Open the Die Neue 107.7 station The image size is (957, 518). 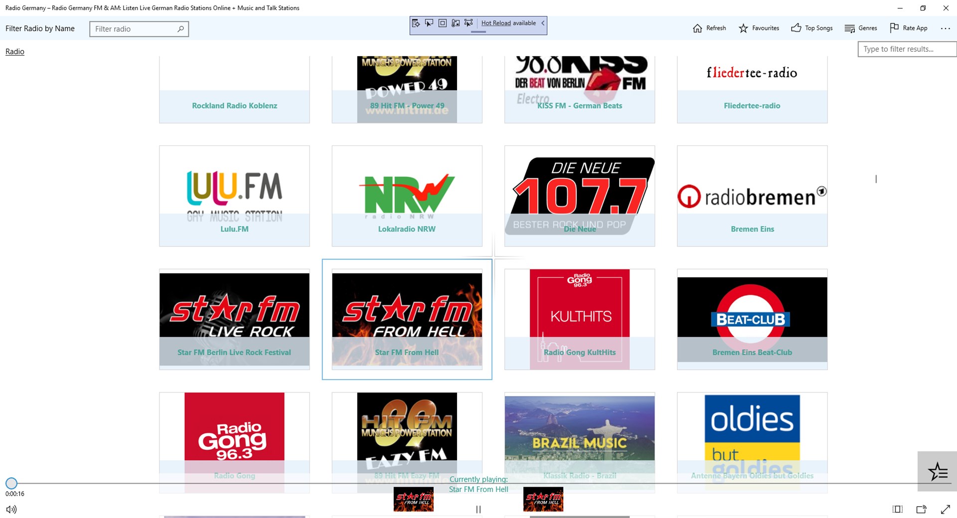click(x=580, y=196)
